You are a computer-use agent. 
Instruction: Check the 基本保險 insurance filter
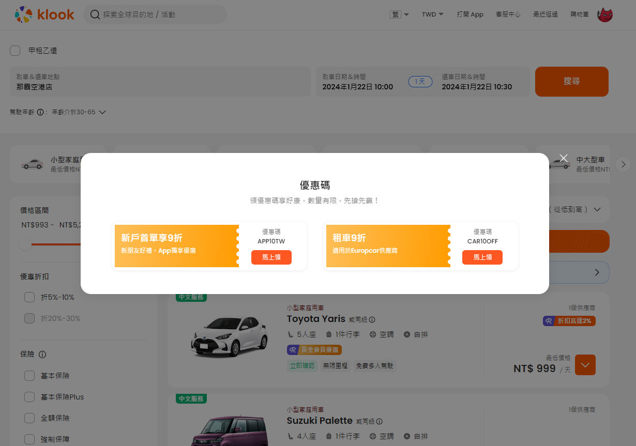pyautogui.click(x=29, y=375)
